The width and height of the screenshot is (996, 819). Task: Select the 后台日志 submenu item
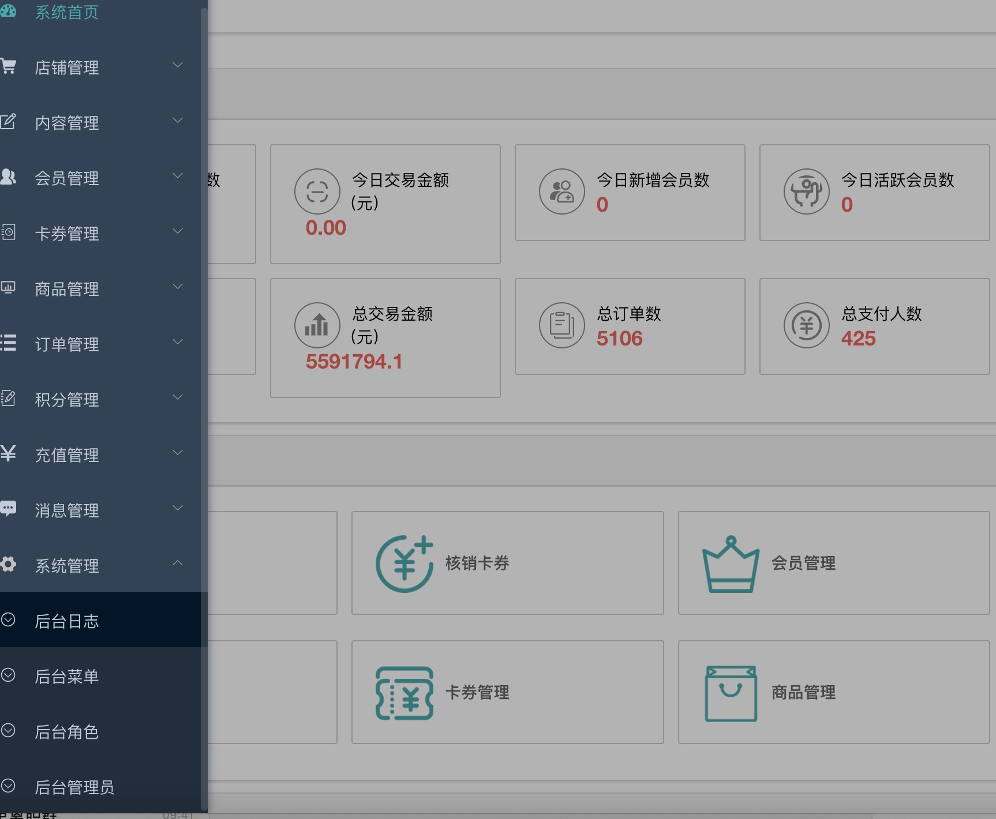click(x=100, y=619)
